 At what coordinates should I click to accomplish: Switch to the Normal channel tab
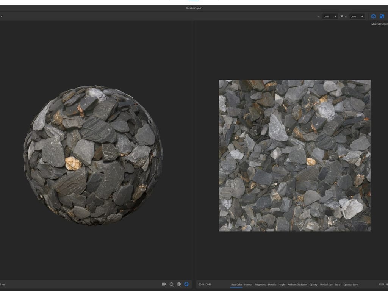(x=248, y=285)
